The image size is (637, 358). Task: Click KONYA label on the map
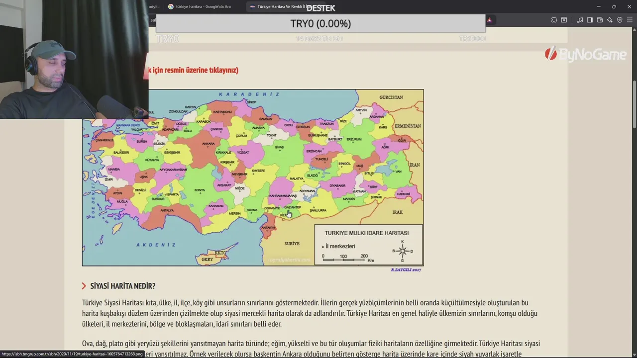click(x=200, y=190)
